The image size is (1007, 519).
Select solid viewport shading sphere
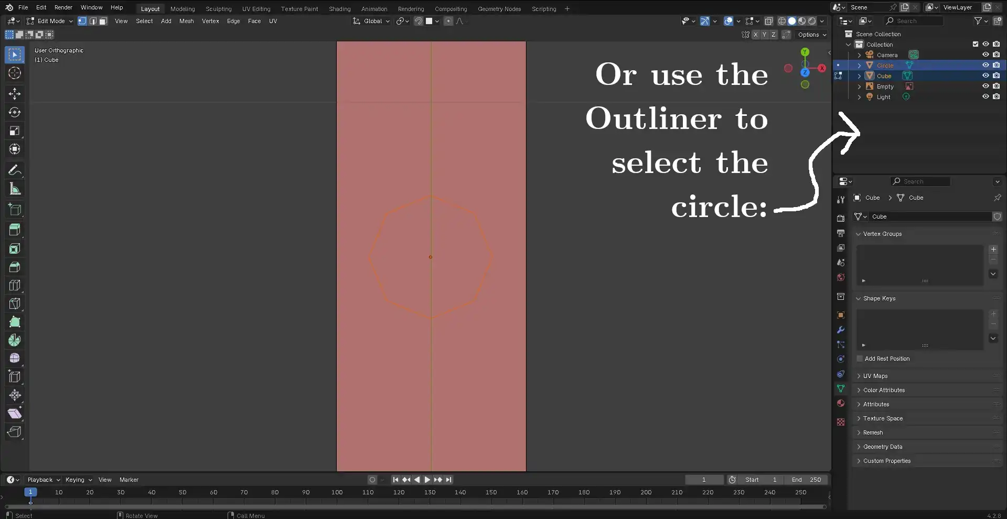tap(792, 21)
